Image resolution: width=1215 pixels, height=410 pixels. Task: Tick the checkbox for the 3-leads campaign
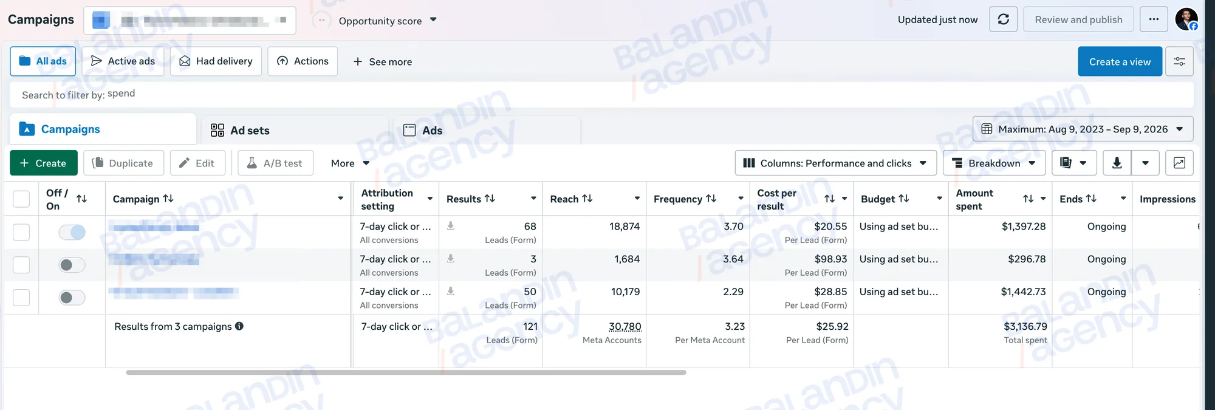tap(21, 265)
